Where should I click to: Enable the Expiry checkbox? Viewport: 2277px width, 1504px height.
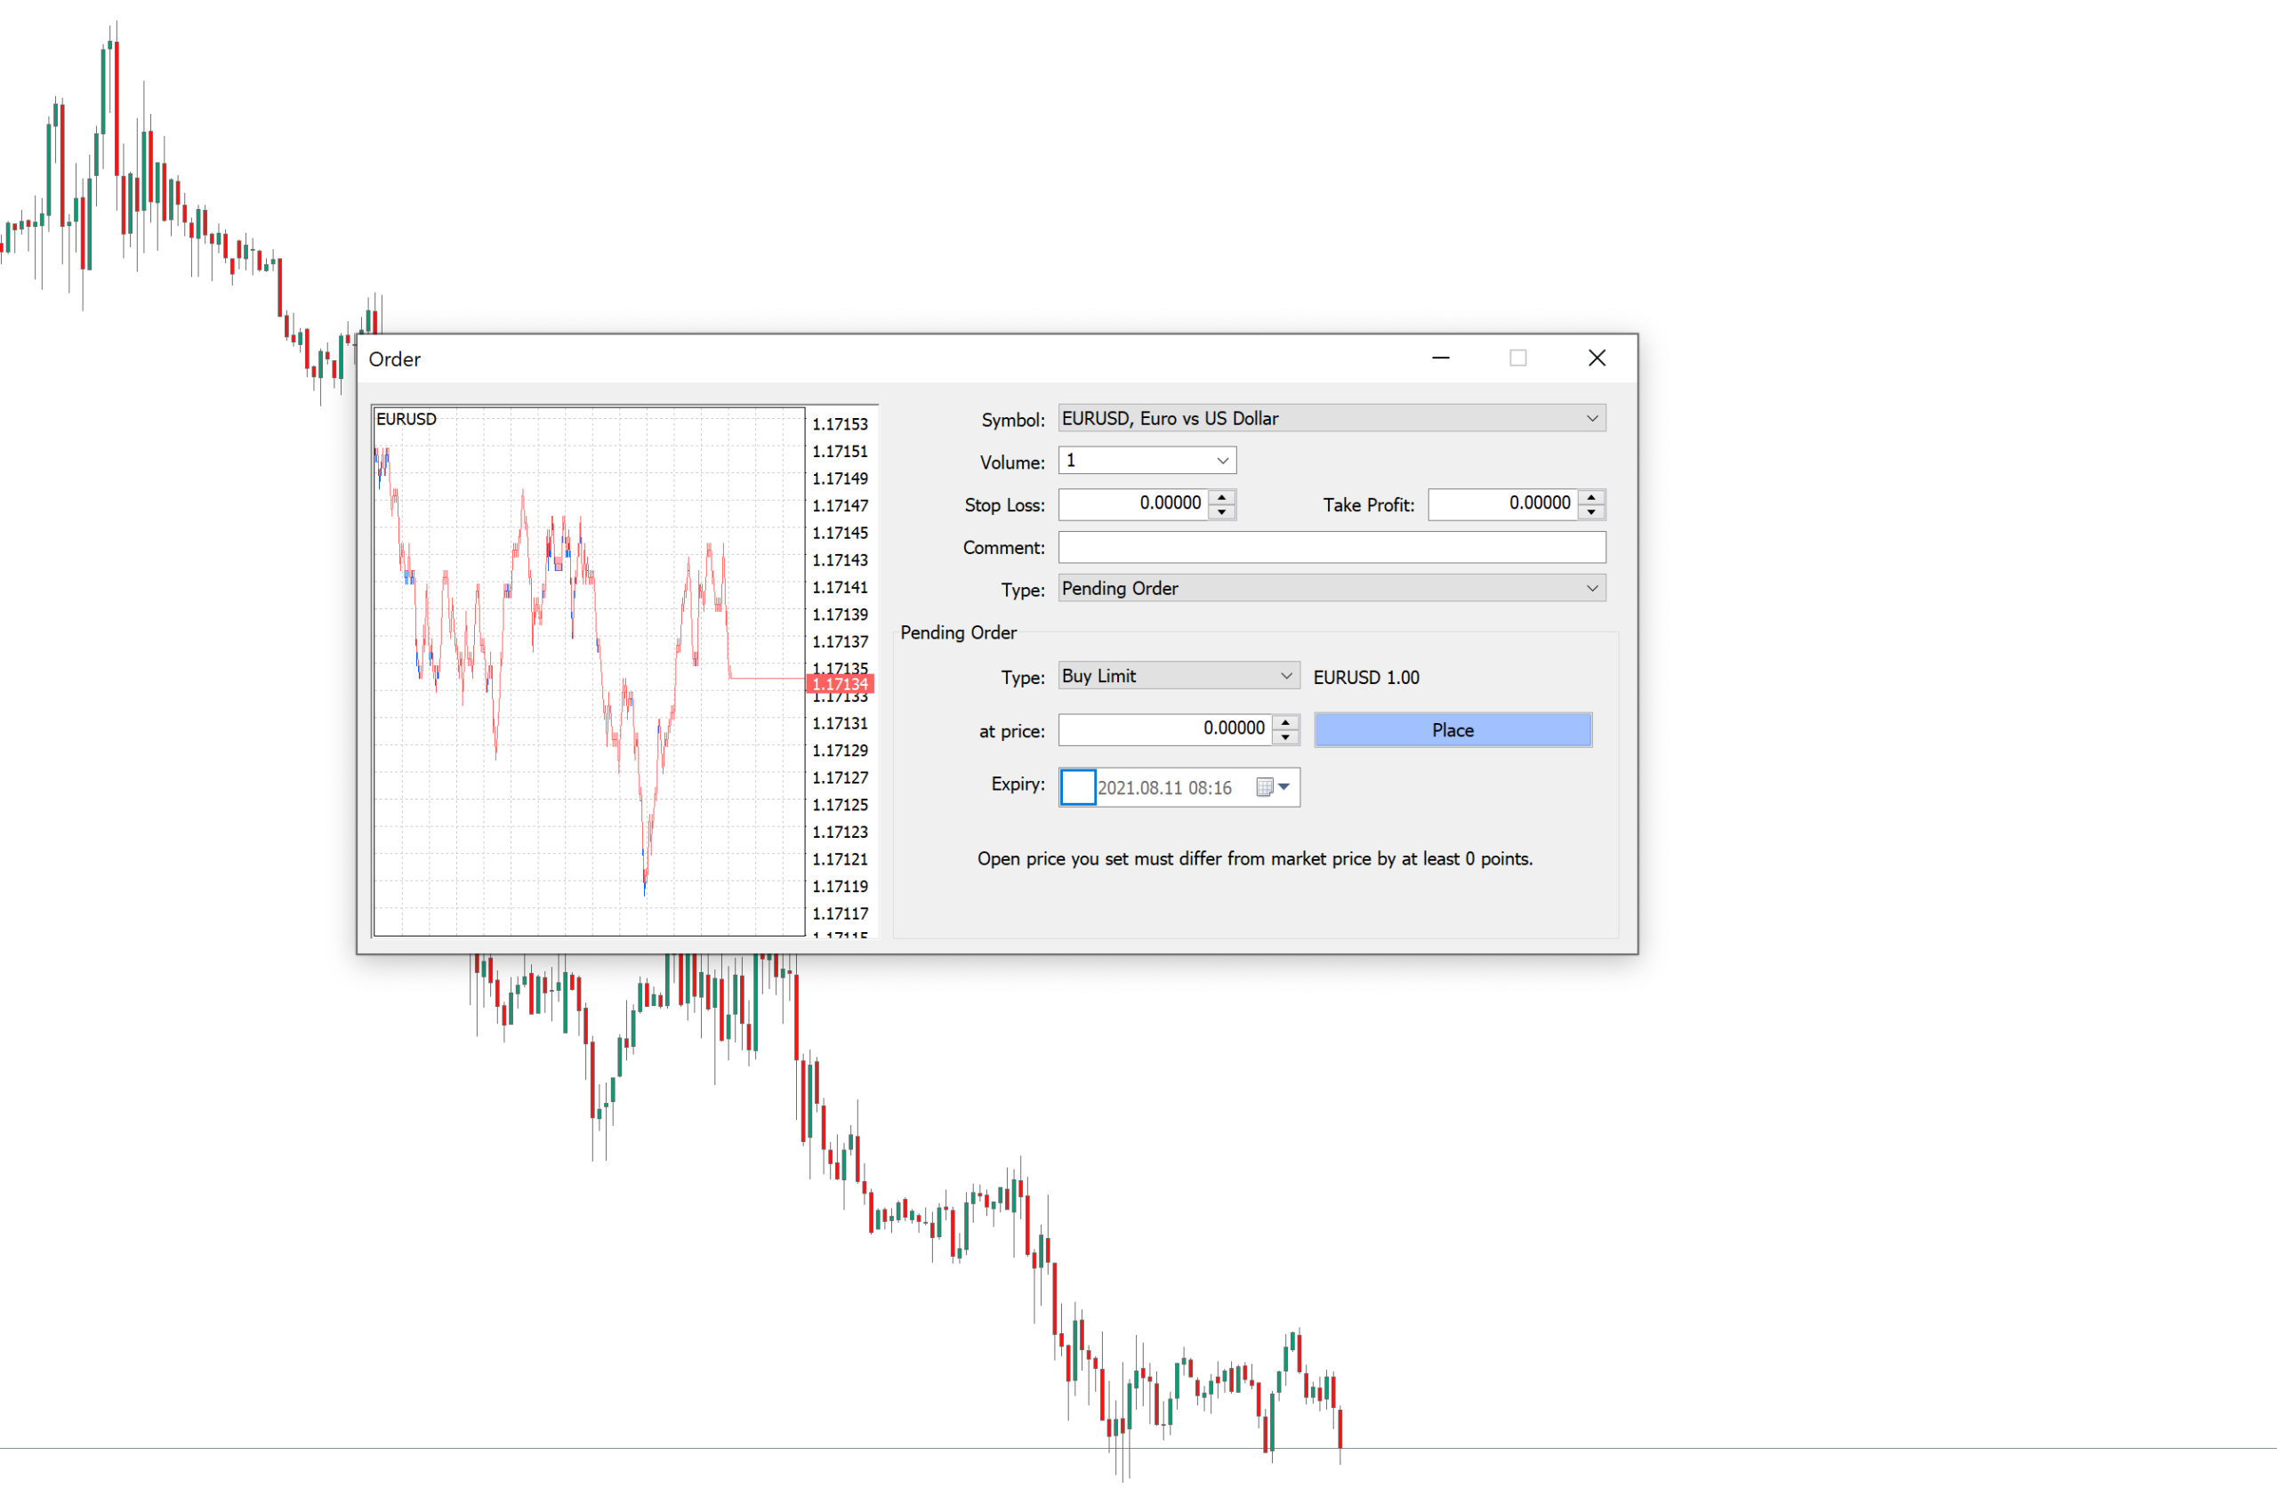pos(1077,787)
